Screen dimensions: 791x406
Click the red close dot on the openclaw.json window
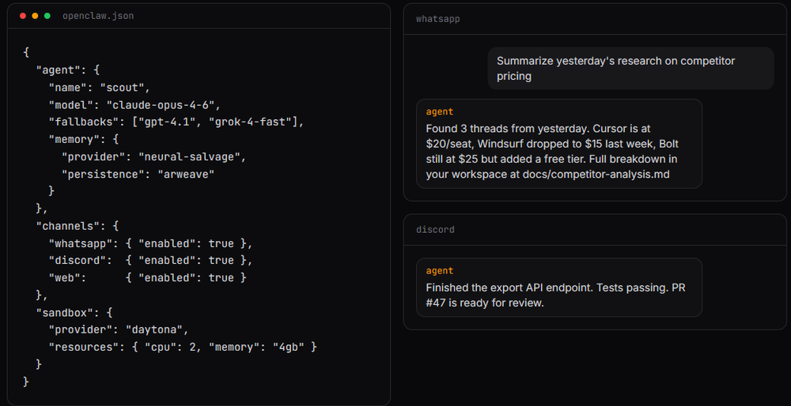[x=23, y=16]
